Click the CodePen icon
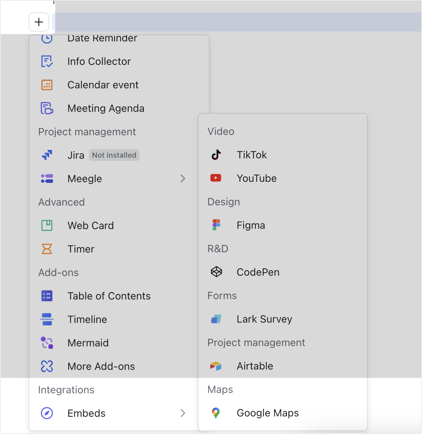This screenshot has height=434, width=422. 216,272
